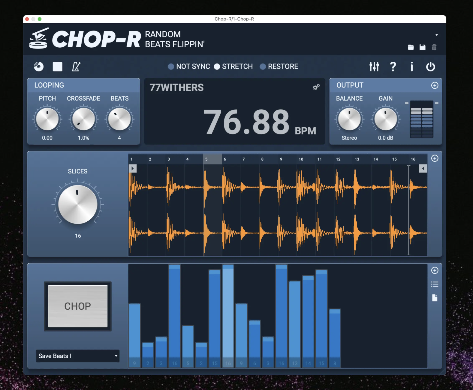Select slice 9 in the waveform ruler
Screen dimensions: 473x390
(287, 159)
